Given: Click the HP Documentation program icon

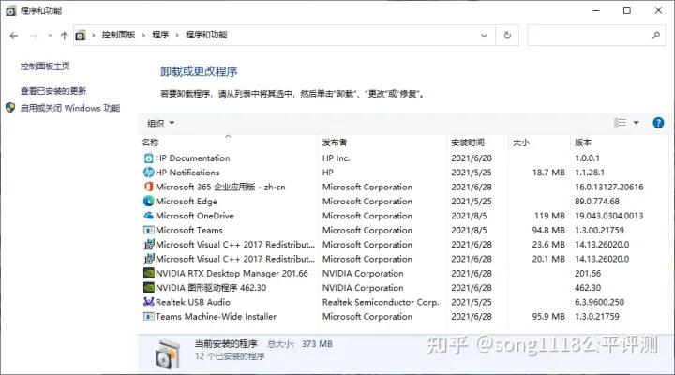Looking at the screenshot, I should point(148,158).
